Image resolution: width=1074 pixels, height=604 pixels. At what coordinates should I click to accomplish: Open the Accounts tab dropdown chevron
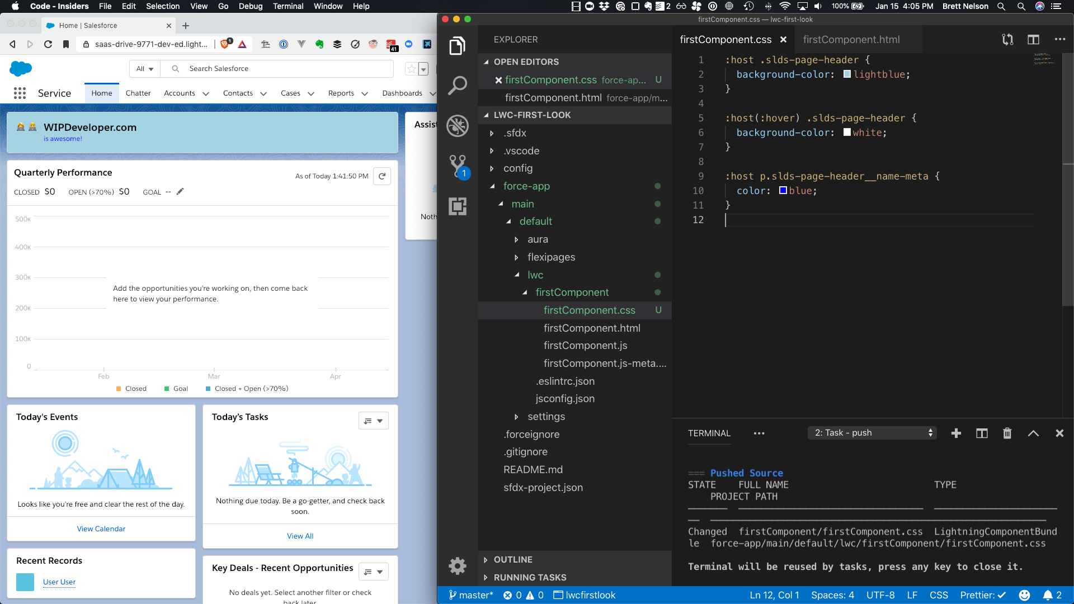[x=206, y=94]
